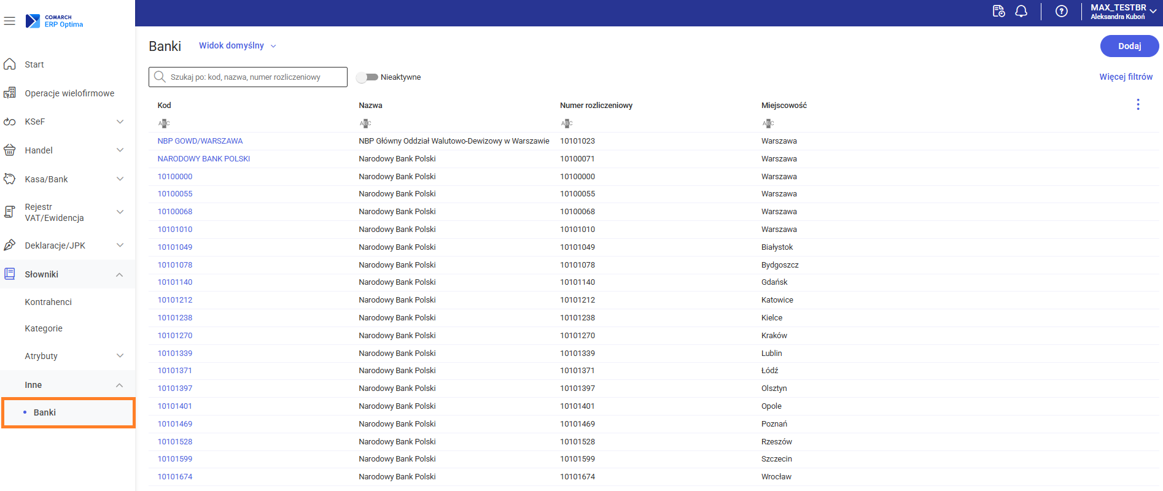This screenshot has height=491, width=1163.
Task: Click the bank search input field
Action: pyautogui.click(x=252, y=77)
